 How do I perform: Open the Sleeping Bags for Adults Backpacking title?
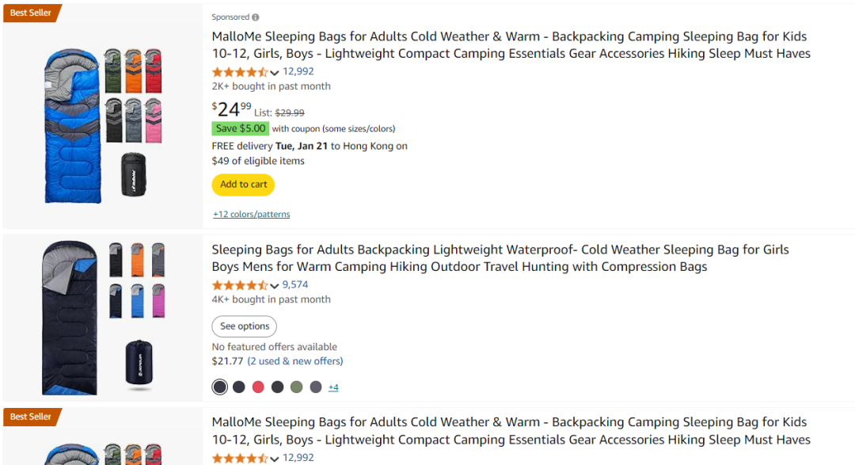tap(500, 258)
